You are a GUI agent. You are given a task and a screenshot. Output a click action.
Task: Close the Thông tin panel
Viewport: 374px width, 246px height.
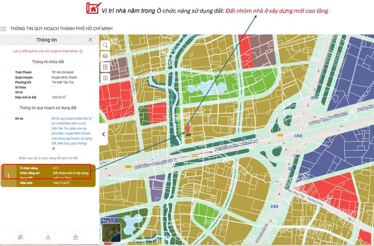click(x=90, y=39)
